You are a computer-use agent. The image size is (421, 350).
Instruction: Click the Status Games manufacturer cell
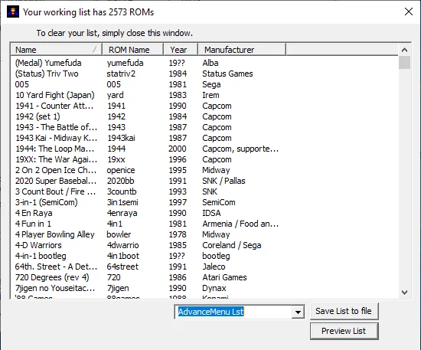coord(227,74)
